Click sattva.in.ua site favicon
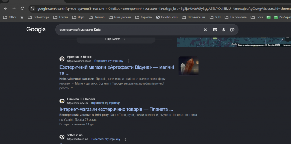 (x=62, y=137)
